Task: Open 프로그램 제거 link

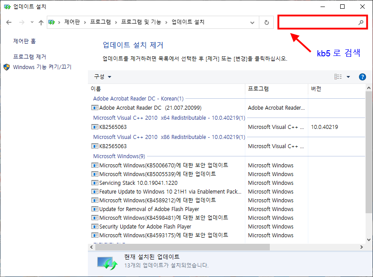Action: click(x=29, y=57)
